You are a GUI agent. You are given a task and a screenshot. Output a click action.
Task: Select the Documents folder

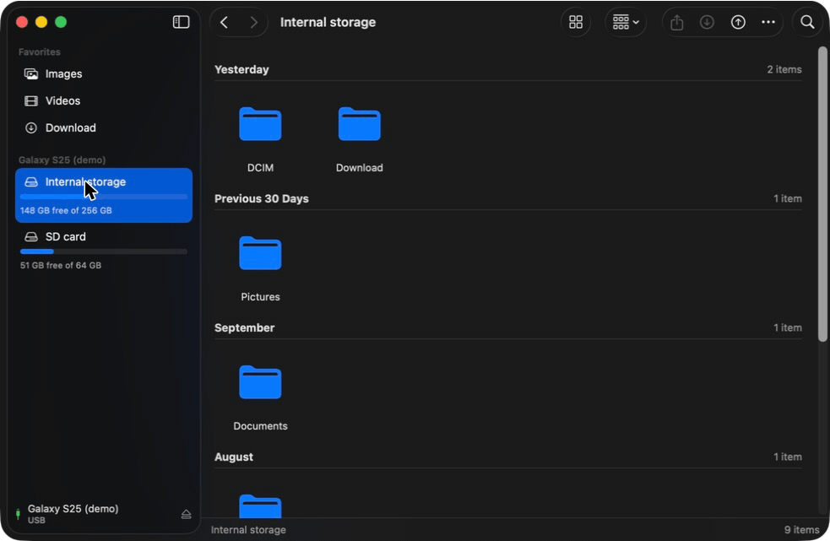pyautogui.click(x=260, y=382)
